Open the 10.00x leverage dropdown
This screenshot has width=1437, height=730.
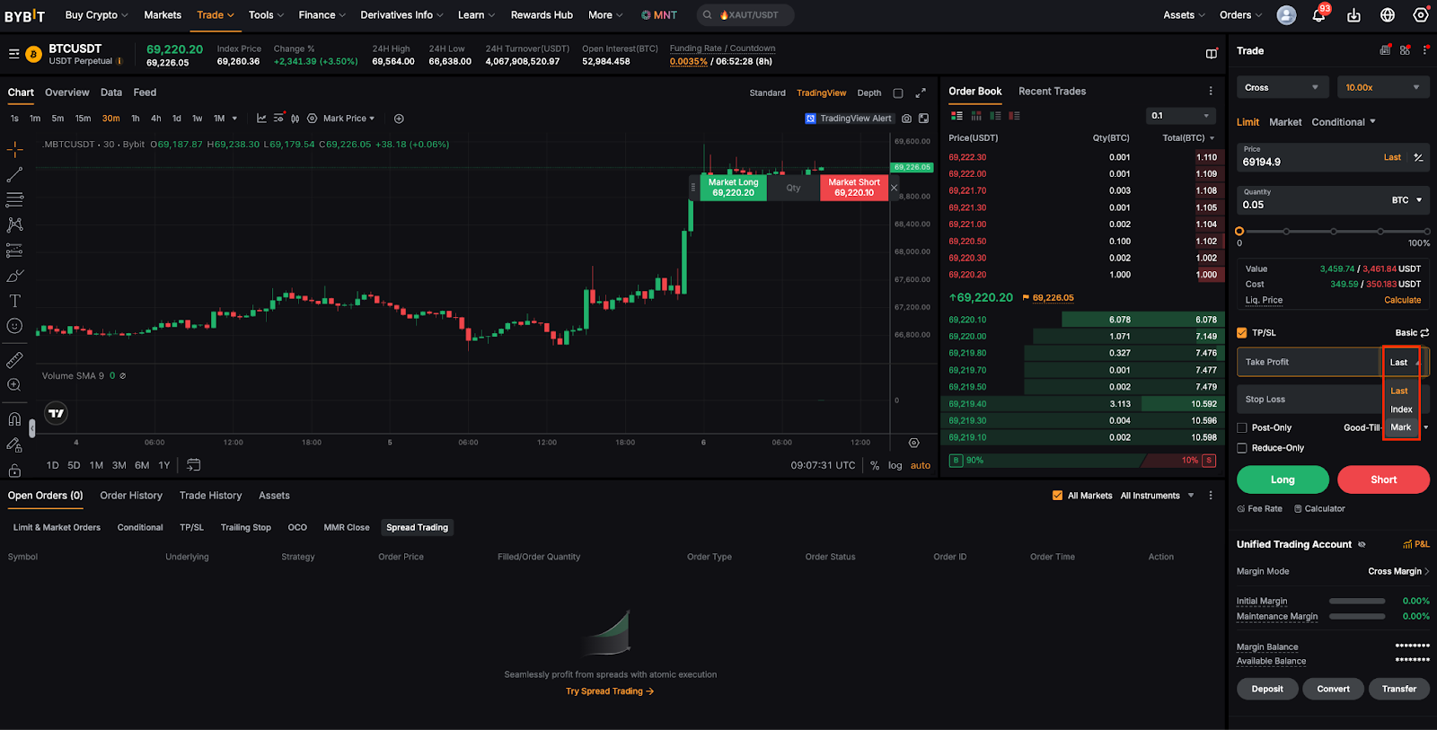[x=1383, y=87]
